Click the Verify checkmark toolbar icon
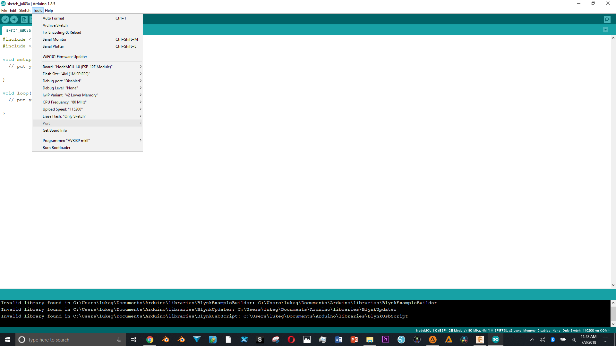The height and width of the screenshot is (346, 616). (5, 20)
